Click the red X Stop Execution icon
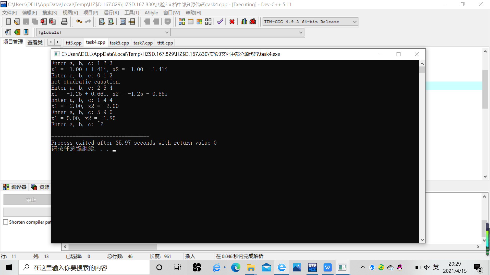Image resolution: width=490 pixels, height=275 pixels. pyautogui.click(x=232, y=22)
